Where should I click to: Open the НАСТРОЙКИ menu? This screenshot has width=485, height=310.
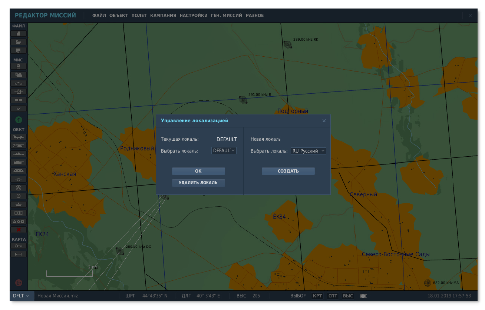[x=194, y=16]
